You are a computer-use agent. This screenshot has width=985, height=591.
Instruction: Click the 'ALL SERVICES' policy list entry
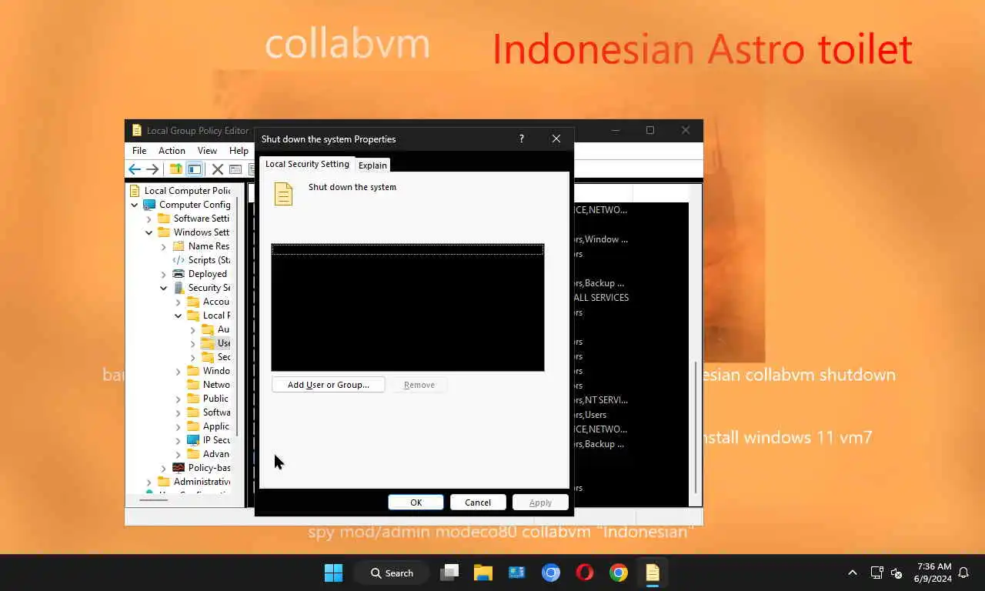pyautogui.click(x=601, y=298)
